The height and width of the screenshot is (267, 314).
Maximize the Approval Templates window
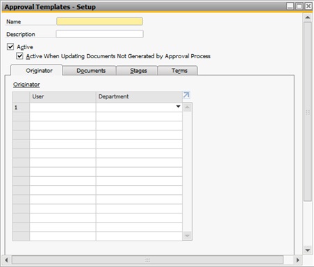pyautogui.click(x=299, y=6)
